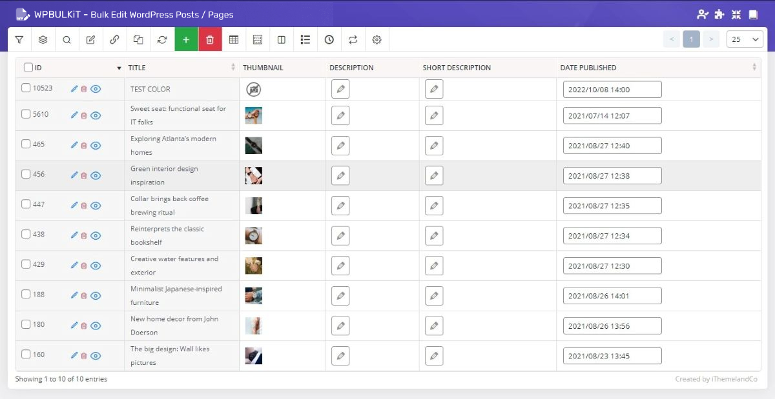Sort by the Date Published column arrows

click(754, 68)
